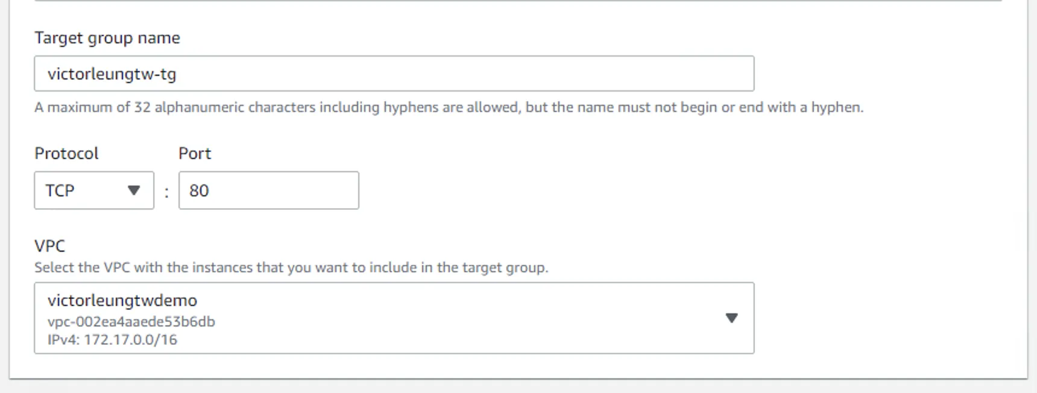
Task: Click the "Protocol" field label
Action: 66,154
